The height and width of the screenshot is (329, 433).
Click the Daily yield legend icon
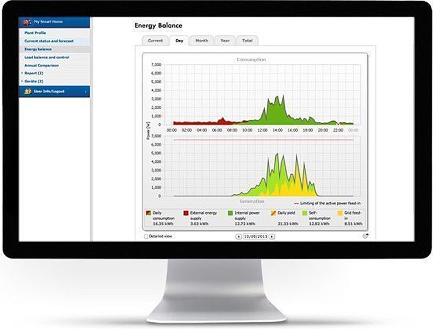pos(273,213)
